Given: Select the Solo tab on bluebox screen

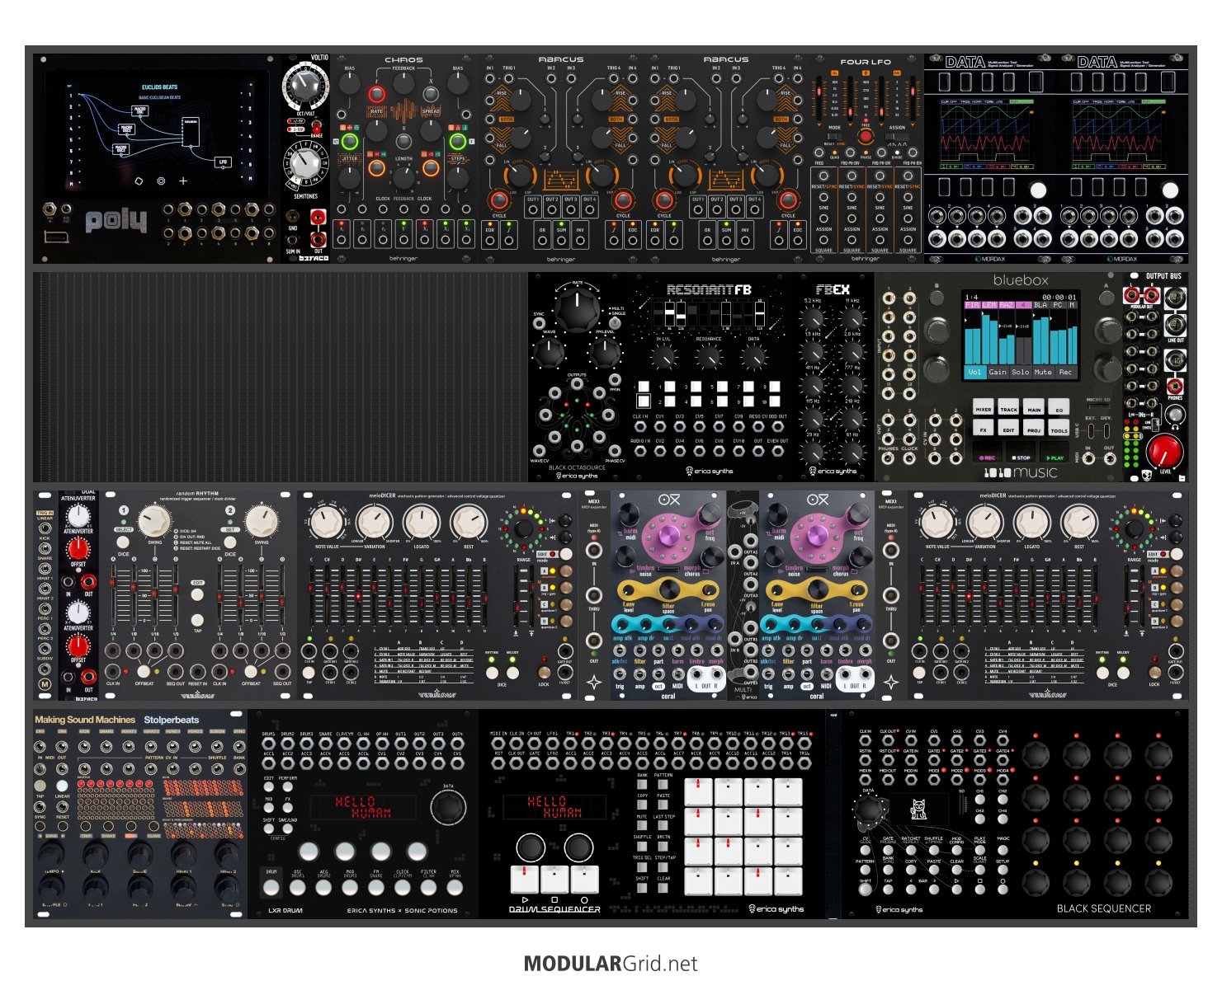Looking at the screenshot, I should click(1021, 372).
